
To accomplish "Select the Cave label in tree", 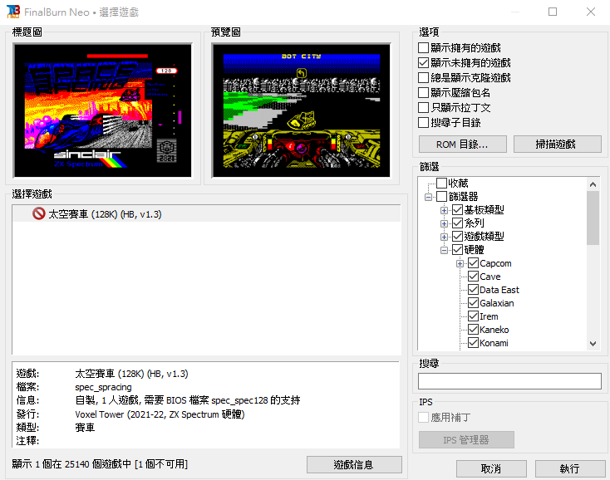I will point(489,277).
